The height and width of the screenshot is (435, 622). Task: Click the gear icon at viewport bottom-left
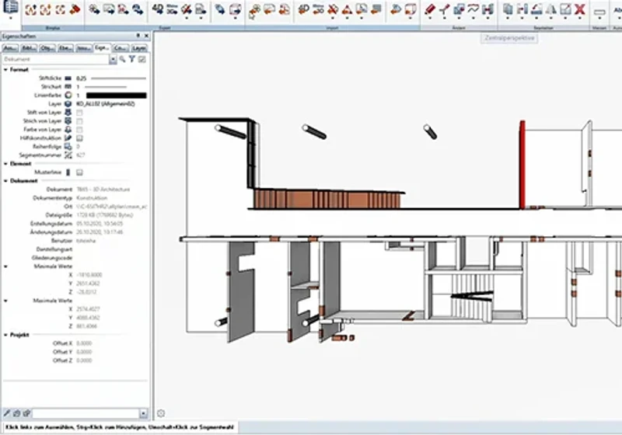[x=161, y=413]
